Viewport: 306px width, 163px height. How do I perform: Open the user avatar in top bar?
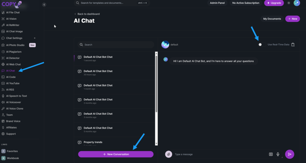point(297,3)
